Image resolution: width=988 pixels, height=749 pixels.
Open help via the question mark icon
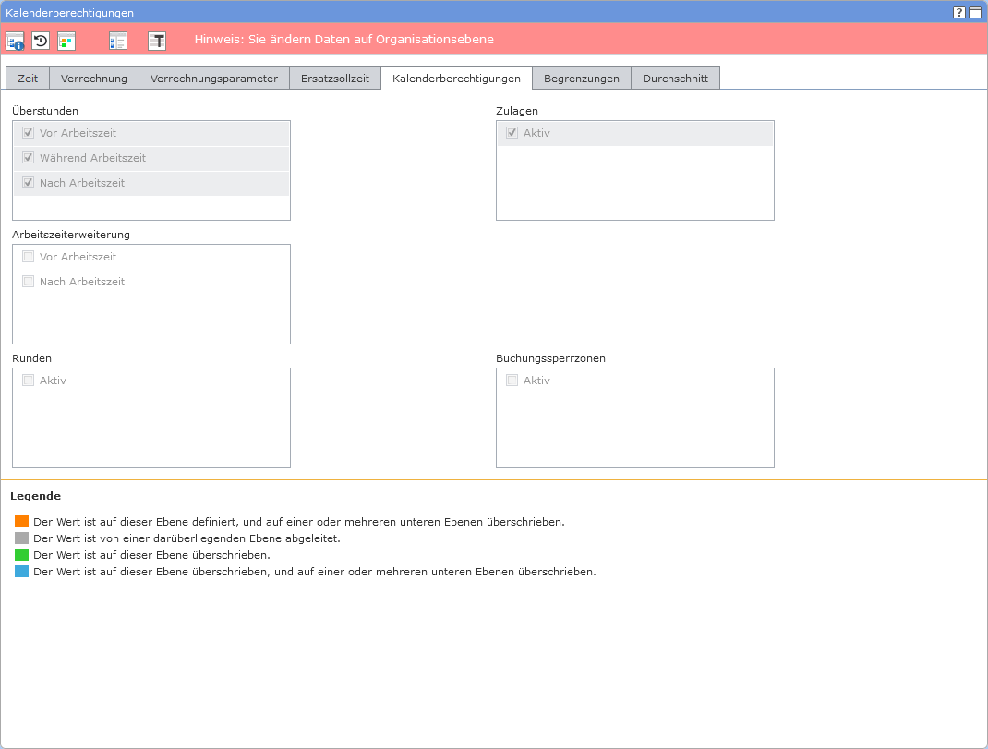(x=959, y=13)
